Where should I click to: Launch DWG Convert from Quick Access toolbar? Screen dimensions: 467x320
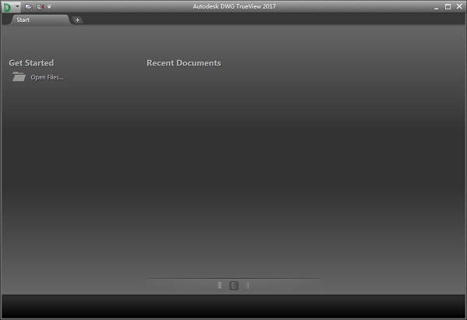click(x=40, y=6)
